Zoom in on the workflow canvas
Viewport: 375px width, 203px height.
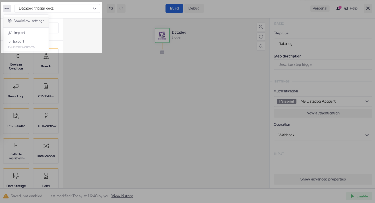click(x=261, y=27)
